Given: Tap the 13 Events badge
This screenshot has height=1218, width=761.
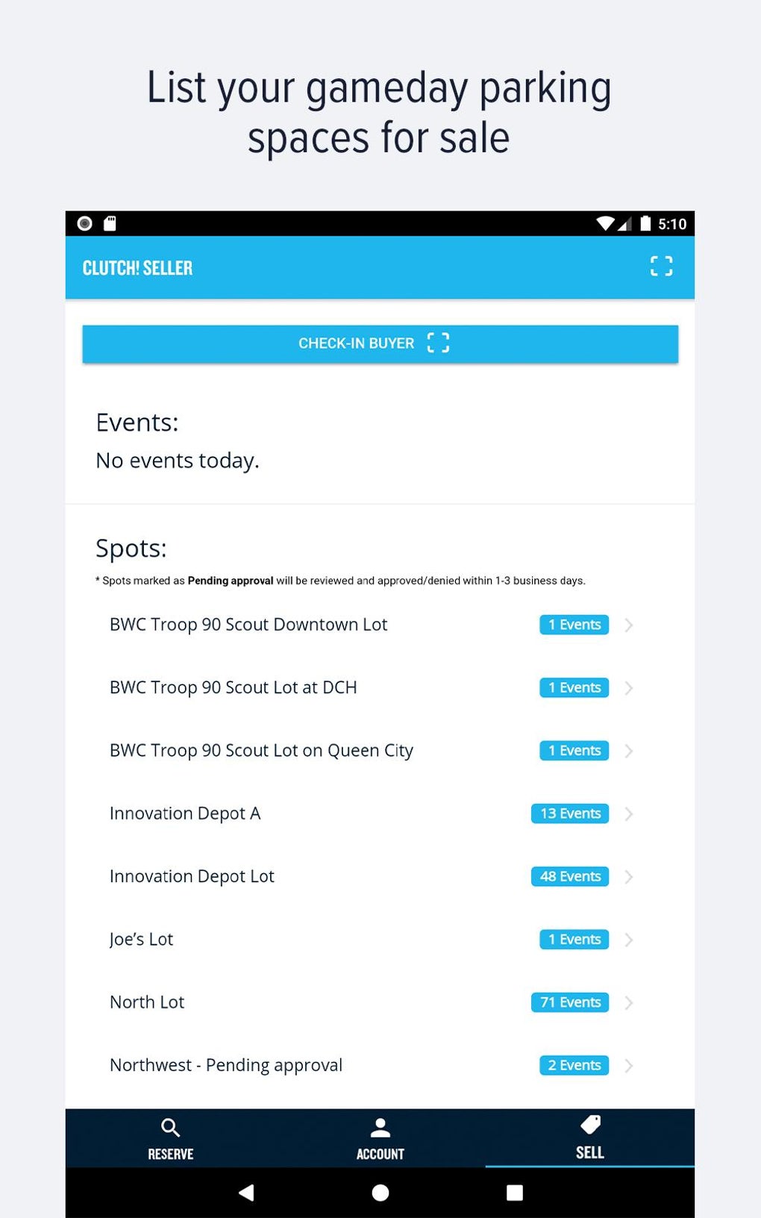Looking at the screenshot, I should [x=569, y=813].
